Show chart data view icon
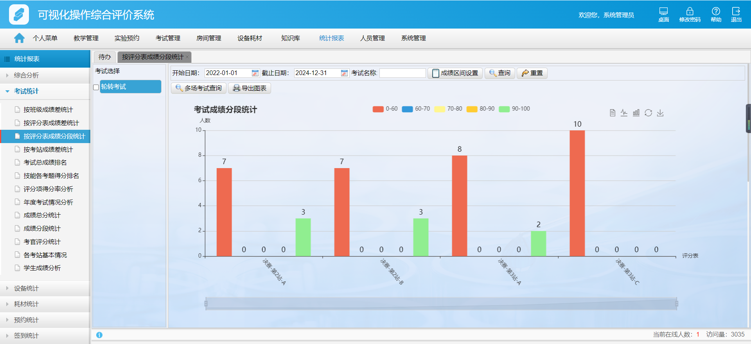Image resolution: width=751 pixels, height=344 pixels. pos(613,113)
